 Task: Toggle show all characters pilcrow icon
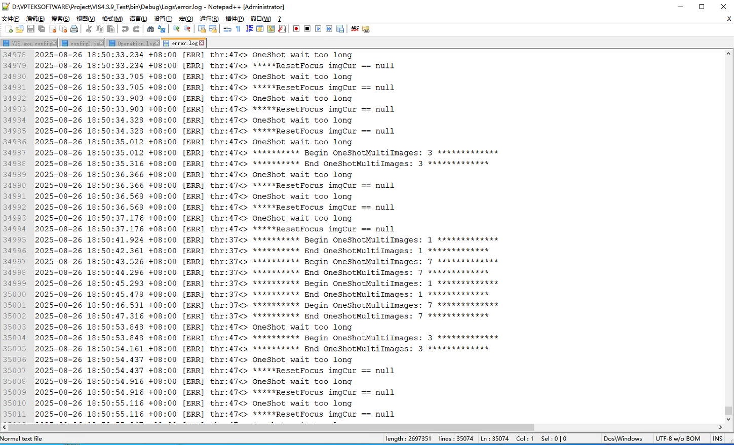[238, 29]
